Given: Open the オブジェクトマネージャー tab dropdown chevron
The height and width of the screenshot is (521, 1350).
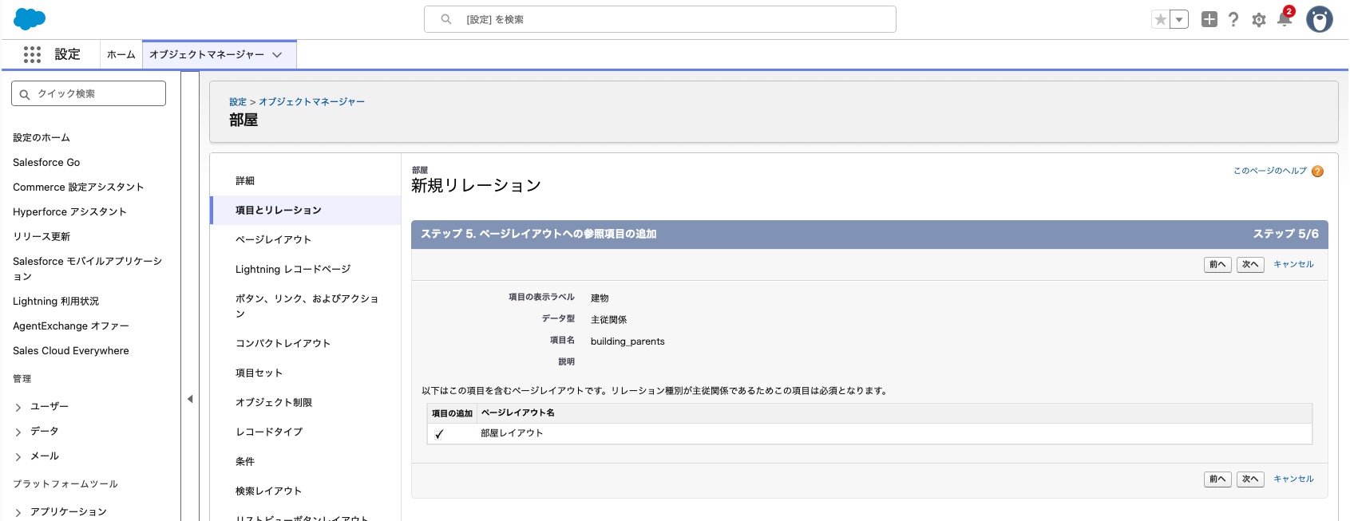Looking at the screenshot, I should point(277,55).
